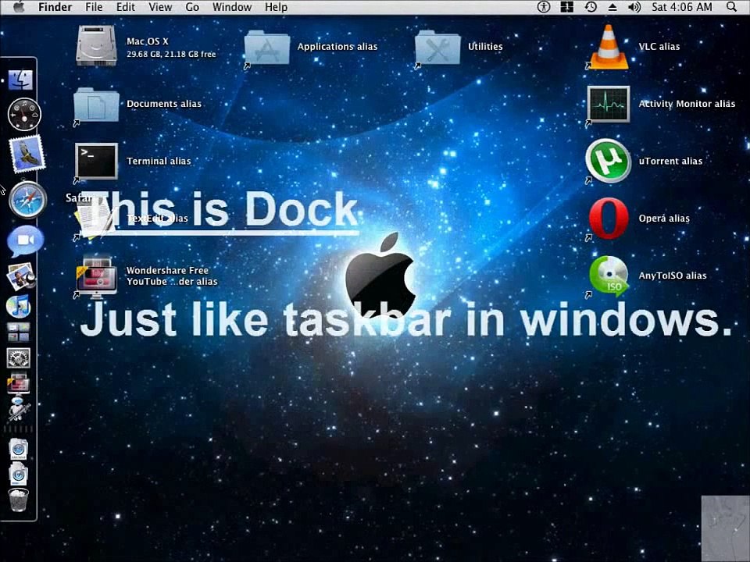Open iPhoto from the Dock
Screen dimensions: 750x562
point(21,276)
